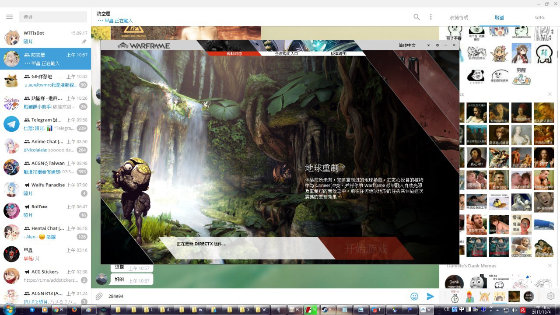Viewport: 560px width, 315px height.
Task: Open Chrome window in the taskbar
Action: [59, 310]
